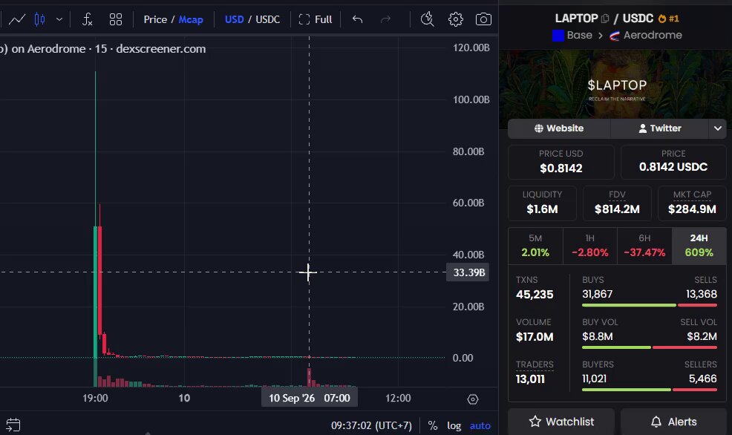Open chart settings gear

(456, 19)
